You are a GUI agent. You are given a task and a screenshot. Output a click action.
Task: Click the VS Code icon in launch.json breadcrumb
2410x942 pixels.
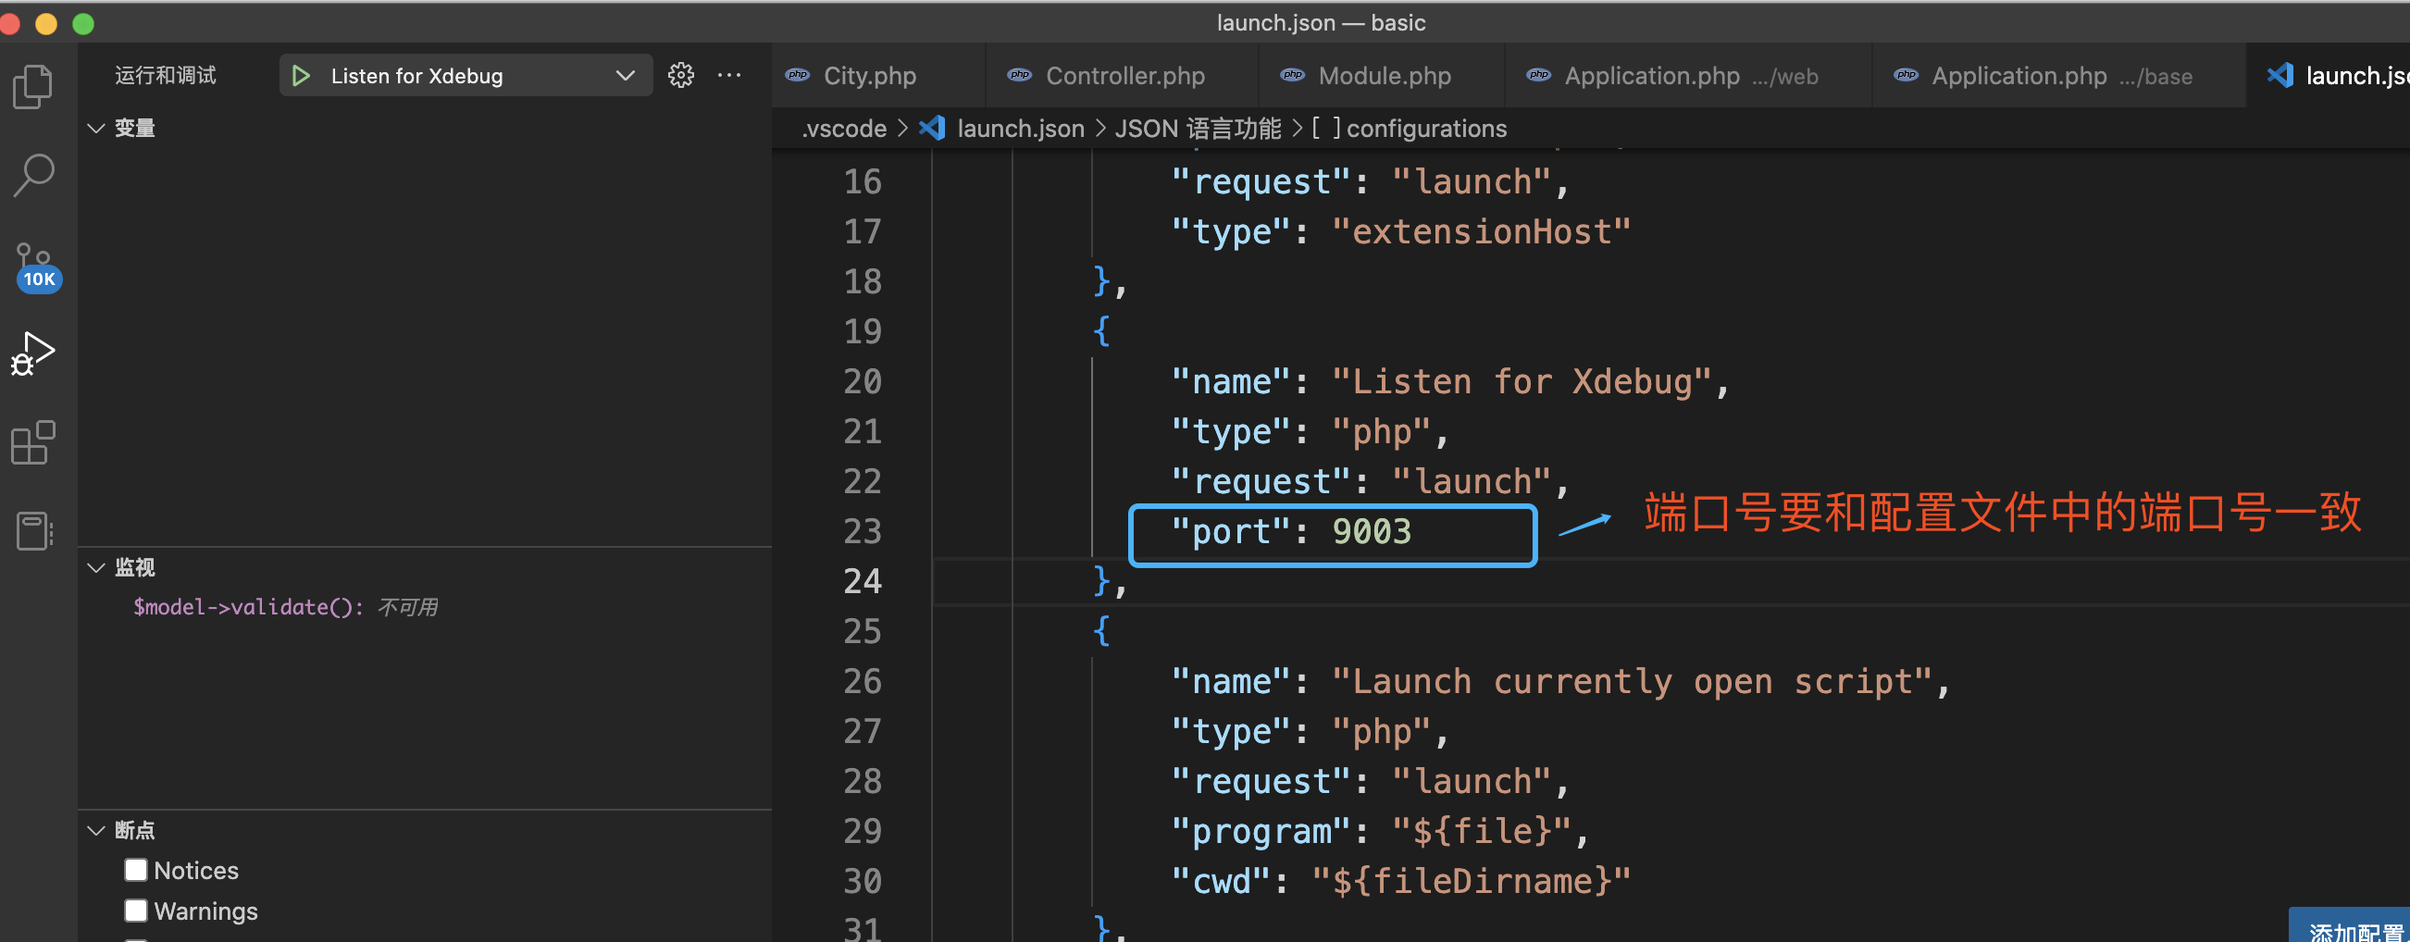932,128
